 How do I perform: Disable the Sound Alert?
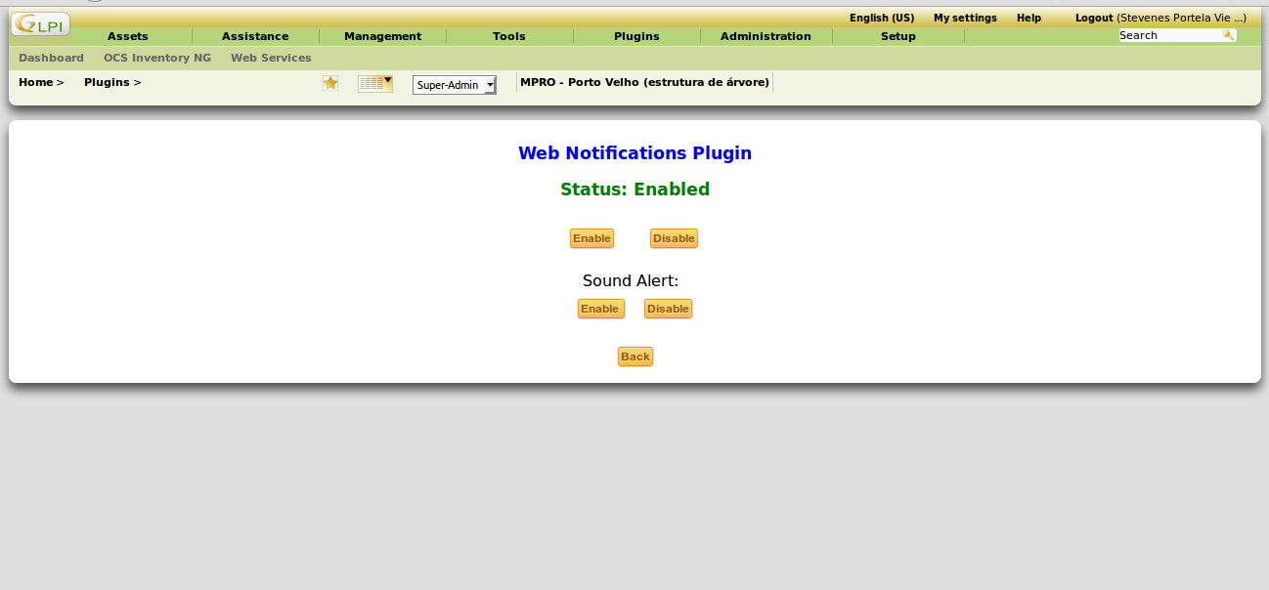click(668, 309)
